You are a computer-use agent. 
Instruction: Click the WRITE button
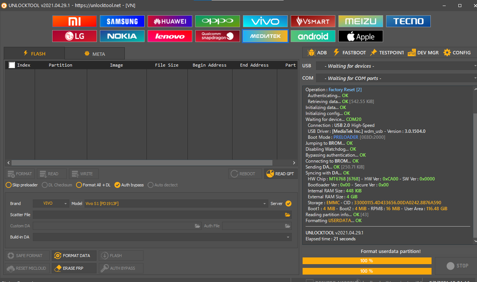(x=84, y=174)
